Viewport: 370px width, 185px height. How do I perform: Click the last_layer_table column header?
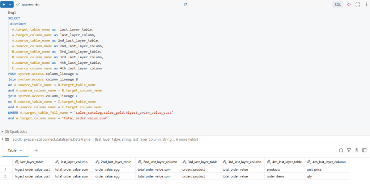(32, 162)
